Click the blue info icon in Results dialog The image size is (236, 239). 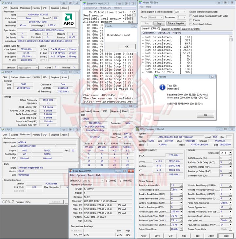tap(162, 87)
